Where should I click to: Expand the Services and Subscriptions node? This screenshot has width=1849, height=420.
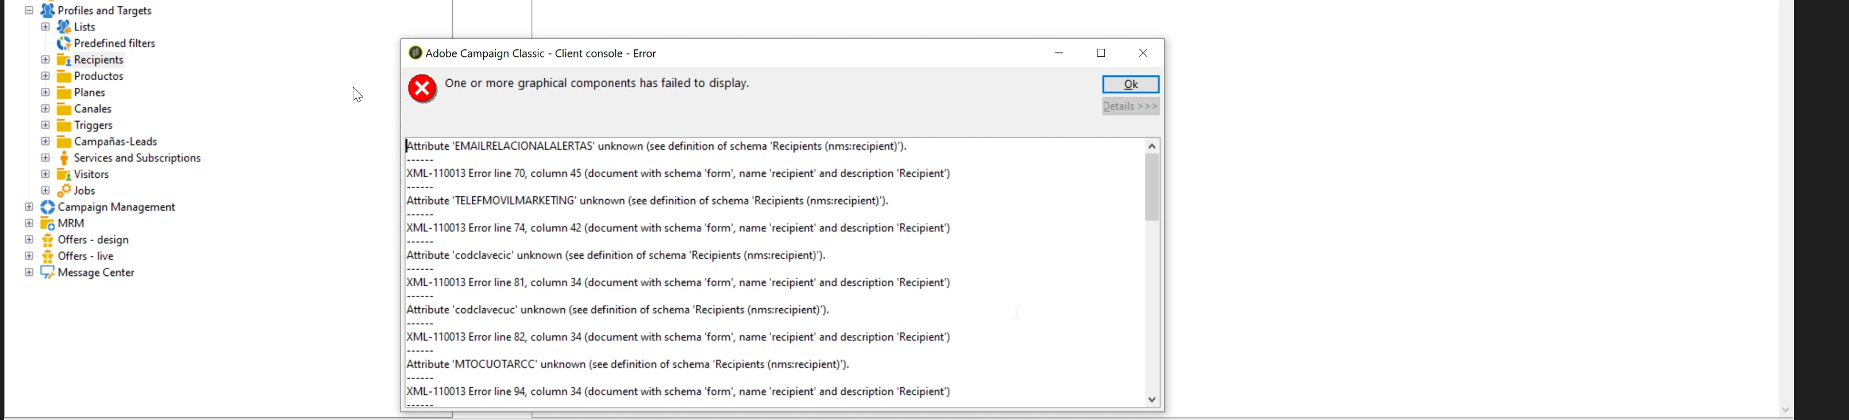pyautogui.click(x=46, y=158)
